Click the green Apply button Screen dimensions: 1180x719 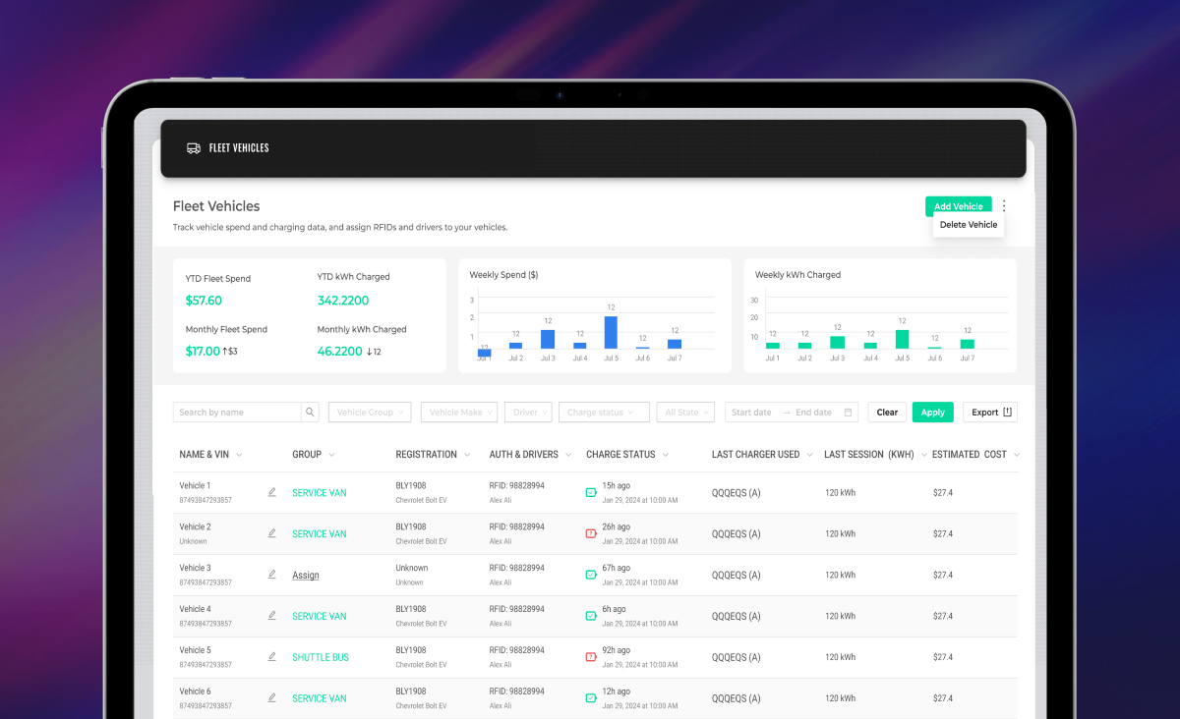click(x=933, y=413)
